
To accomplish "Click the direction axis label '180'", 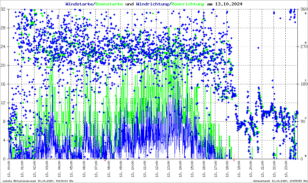I will (x=304, y=84).
